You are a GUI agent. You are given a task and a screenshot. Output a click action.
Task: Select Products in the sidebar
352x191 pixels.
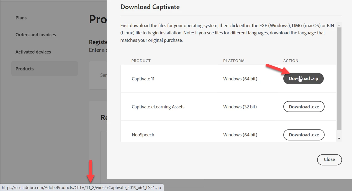pos(45,69)
